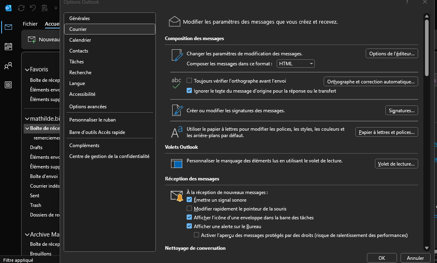
Task: Tick Activer l'aperçu des messages protégés par des droits
Action: (197, 235)
